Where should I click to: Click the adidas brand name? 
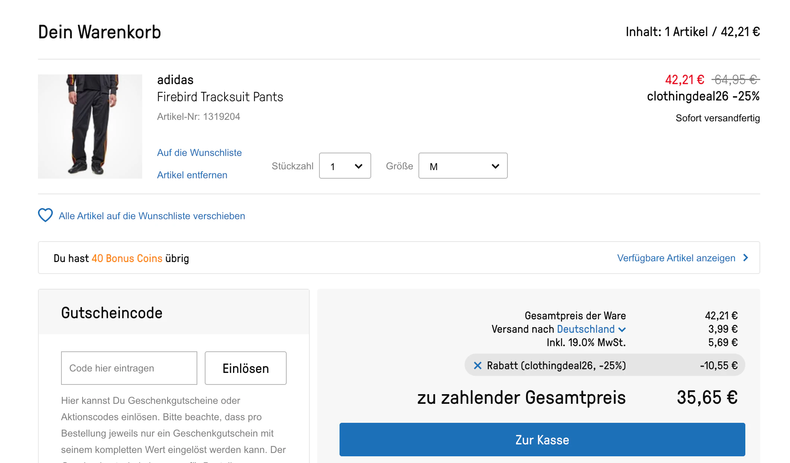pyautogui.click(x=175, y=80)
